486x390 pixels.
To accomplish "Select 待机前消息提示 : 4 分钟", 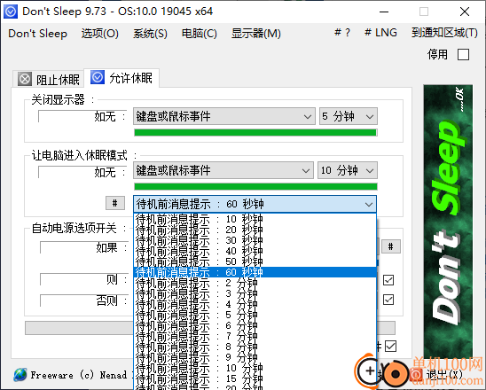I will click(255, 304).
